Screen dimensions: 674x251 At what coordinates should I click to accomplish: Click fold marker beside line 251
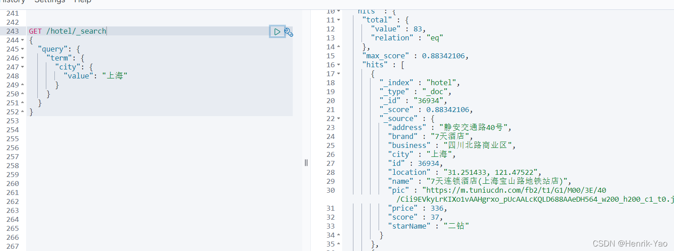point(23,103)
